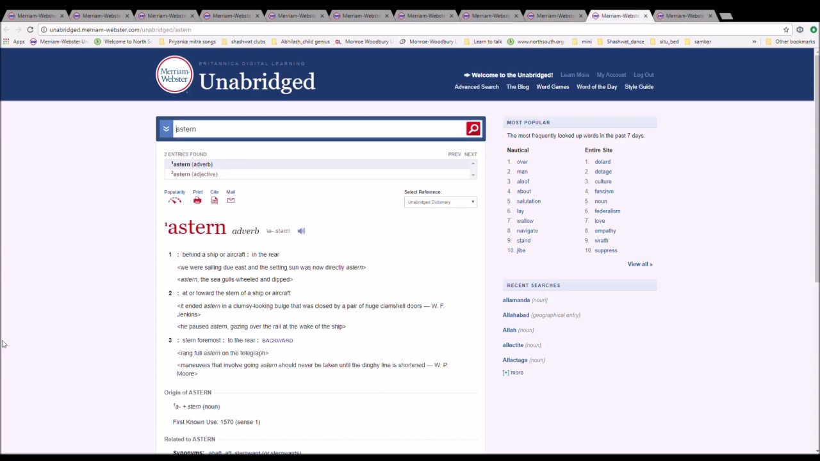The height and width of the screenshot is (461, 820).
Task: Click the Cite icon
Action: [215, 200]
